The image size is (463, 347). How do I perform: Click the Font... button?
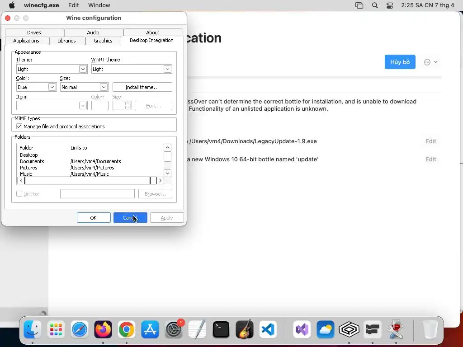(x=154, y=106)
